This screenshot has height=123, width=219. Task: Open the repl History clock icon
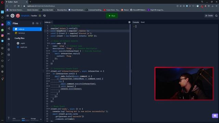pos(44,16)
